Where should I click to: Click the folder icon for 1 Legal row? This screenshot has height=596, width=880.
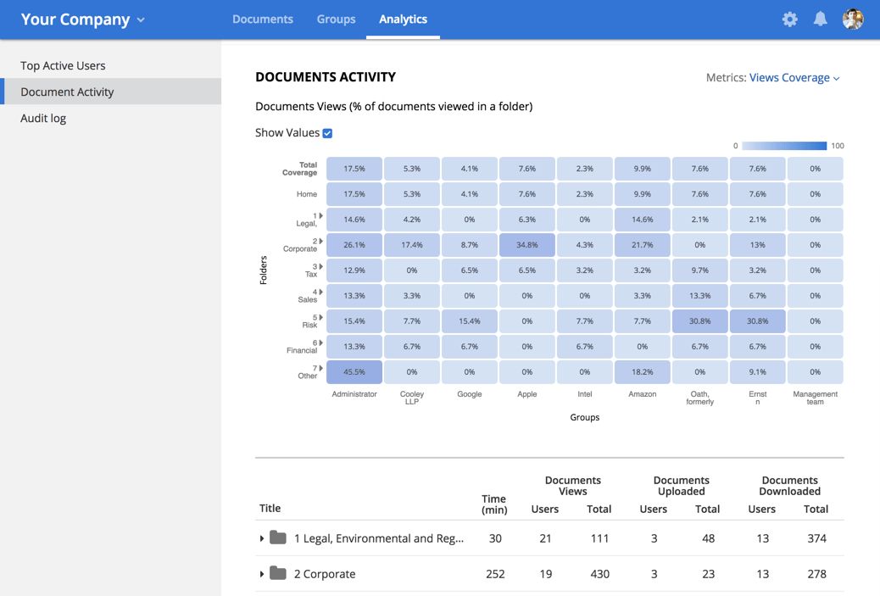pyautogui.click(x=278, y=538)
